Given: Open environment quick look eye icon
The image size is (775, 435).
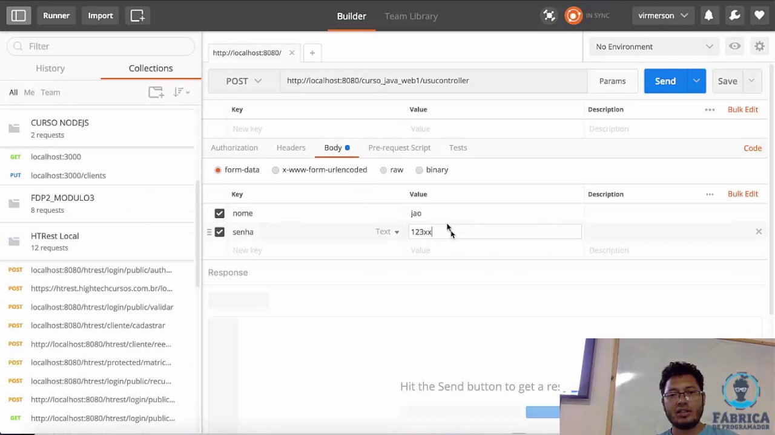Looking at the screenshot, I should click(x=734, y=47).
